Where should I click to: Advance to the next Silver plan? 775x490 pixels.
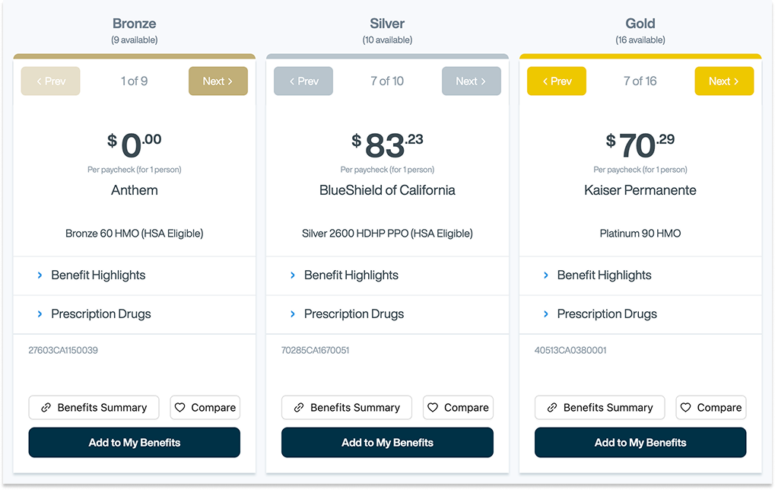pyautogui.click(x=471, y=81)
